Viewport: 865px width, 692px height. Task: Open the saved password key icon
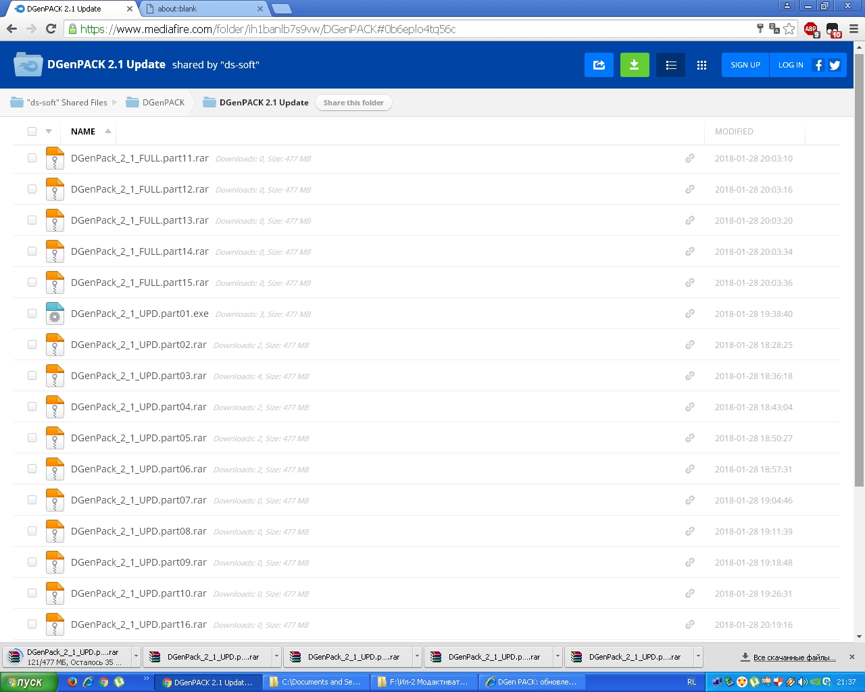pos(760,29)
